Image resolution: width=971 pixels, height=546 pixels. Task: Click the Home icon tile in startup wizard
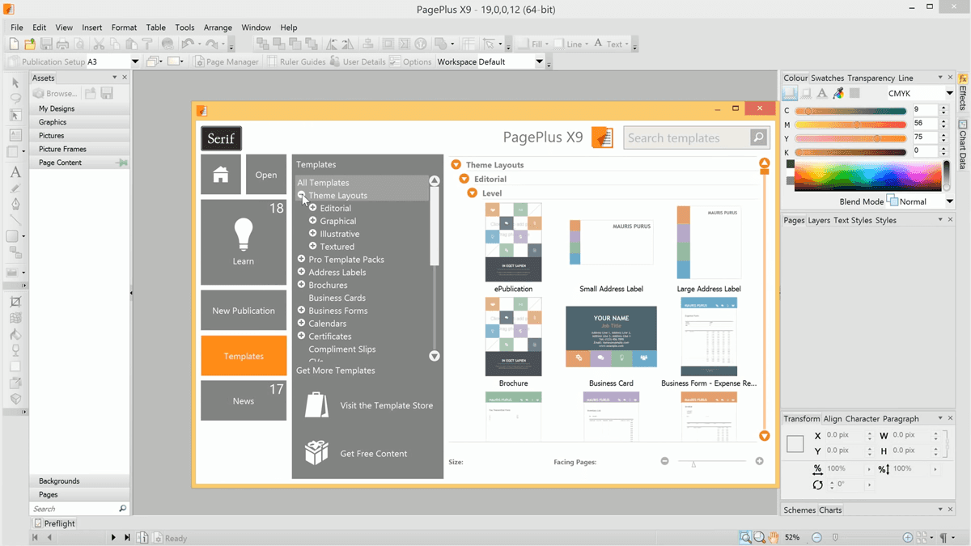coord(221,175)
